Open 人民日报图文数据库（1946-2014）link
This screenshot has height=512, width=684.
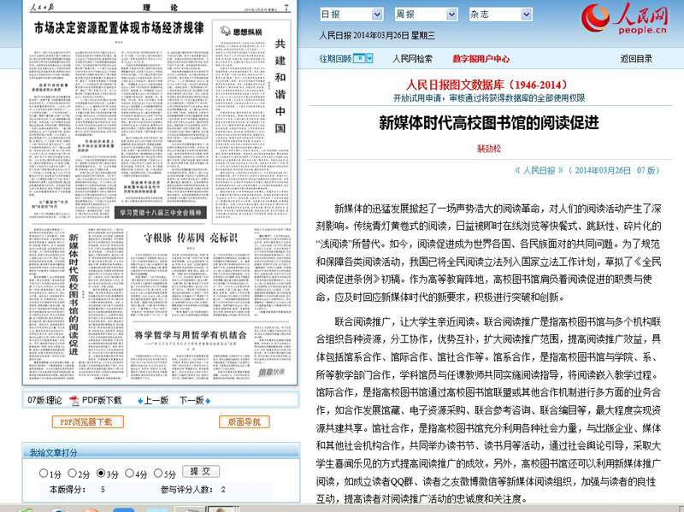click(489, 85)
